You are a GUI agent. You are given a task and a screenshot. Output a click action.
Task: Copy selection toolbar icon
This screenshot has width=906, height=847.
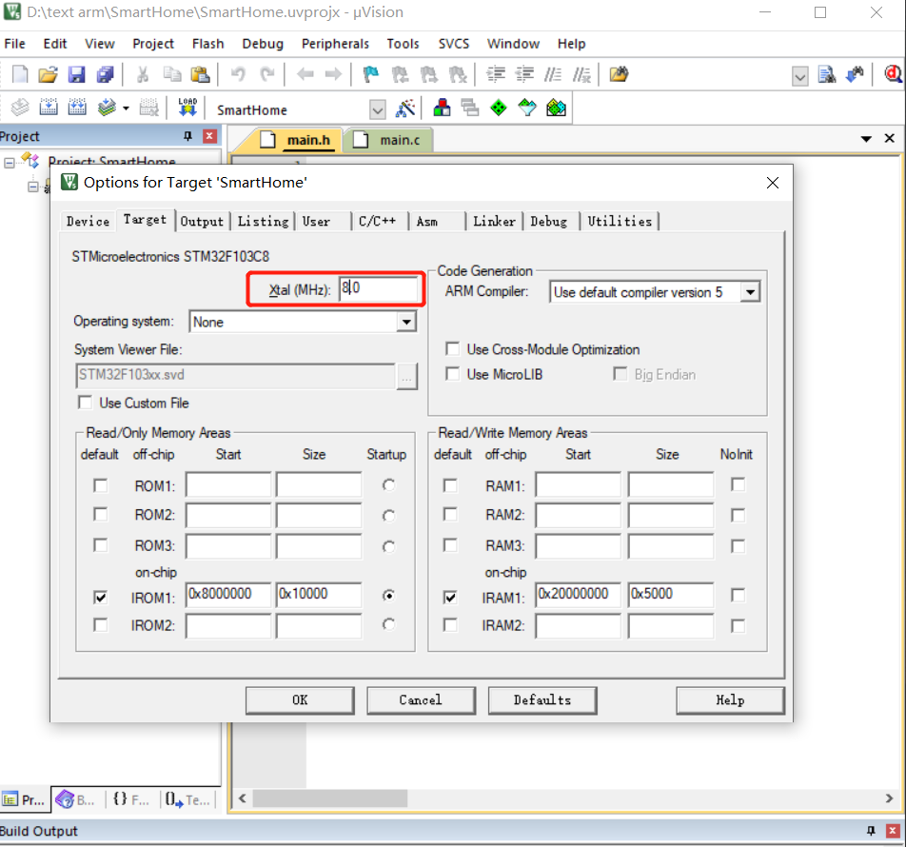coord(171,74)
